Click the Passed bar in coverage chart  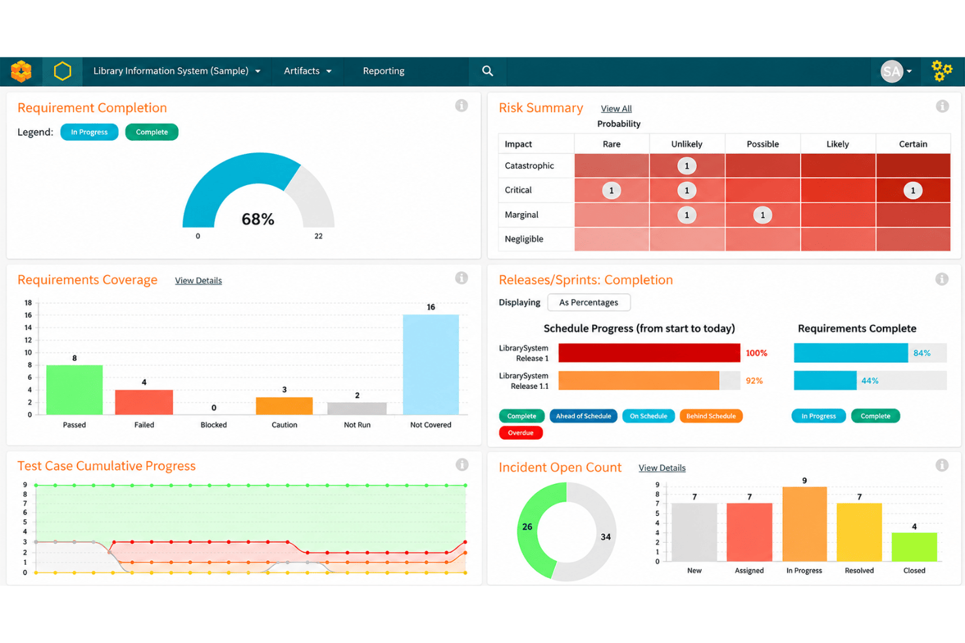(x=74, y=390)
